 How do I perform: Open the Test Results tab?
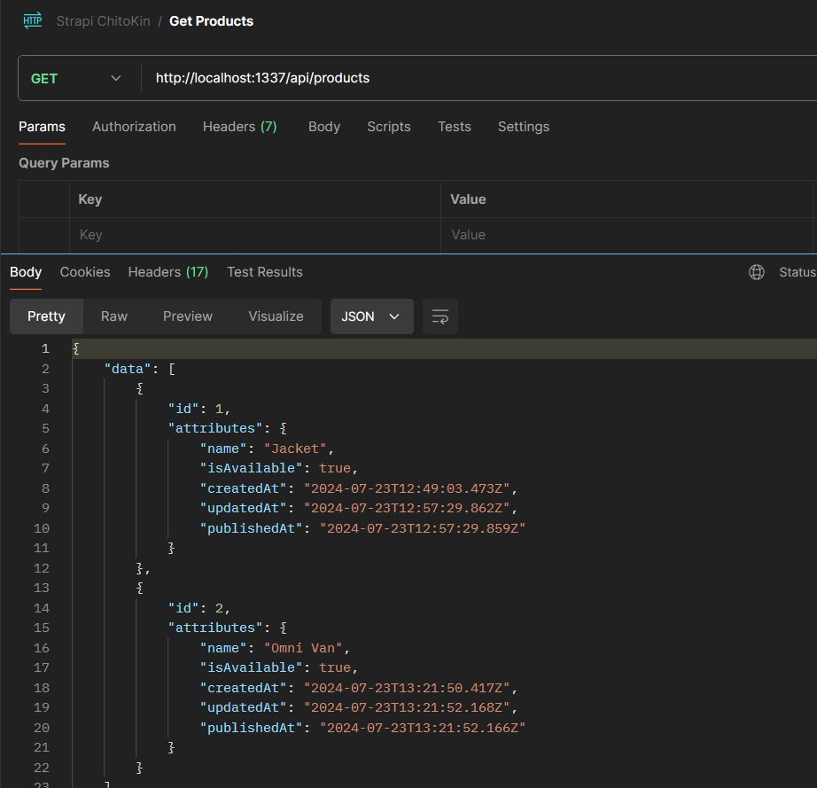click(x=265, y=272)
